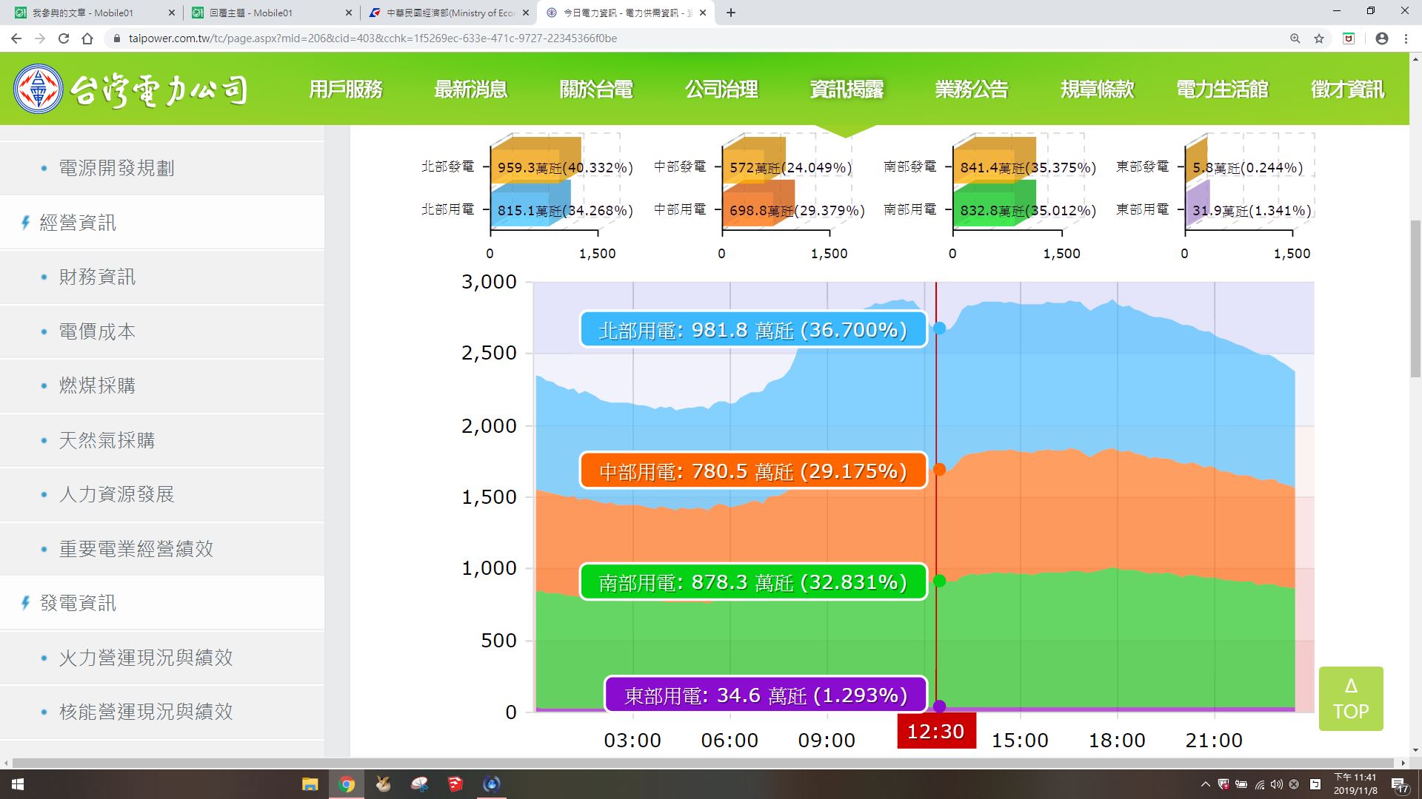Open 徵才資訊 navigation menu
The image size is (1422, 799).
1347,90
